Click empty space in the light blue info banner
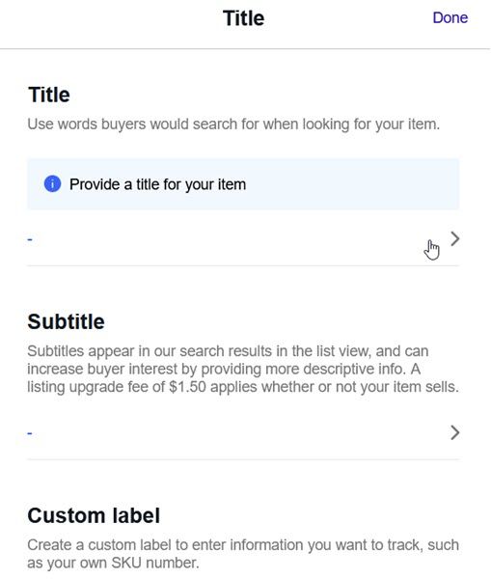The height and width of the screenshot is (579, 491). pyautogui.click(x=351, y=184)
